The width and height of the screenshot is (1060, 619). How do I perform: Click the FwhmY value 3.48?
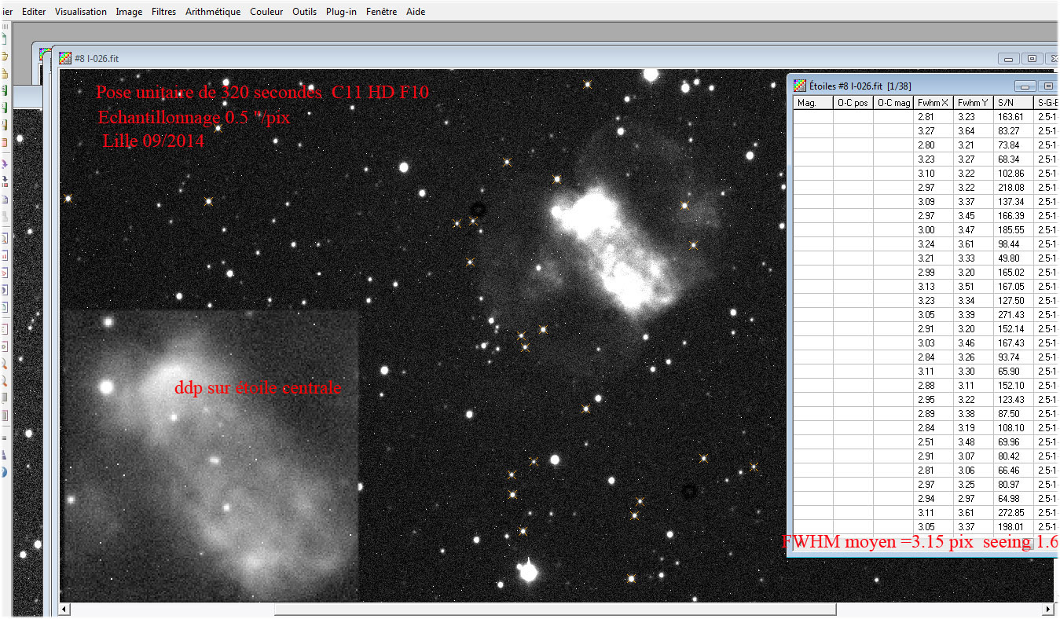coord(974,442)
